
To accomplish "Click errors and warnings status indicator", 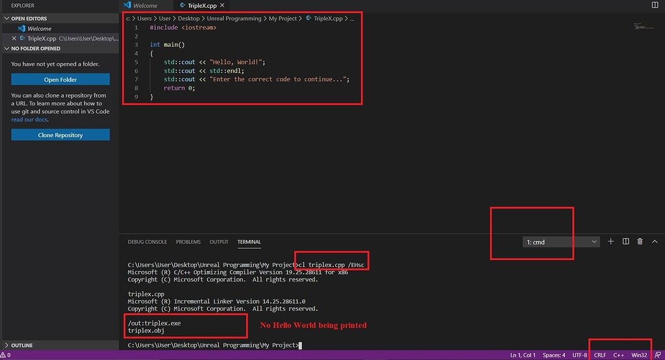I will coord(6,355).
